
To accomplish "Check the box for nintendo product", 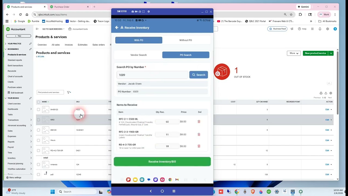I will [x=38, y=164].
